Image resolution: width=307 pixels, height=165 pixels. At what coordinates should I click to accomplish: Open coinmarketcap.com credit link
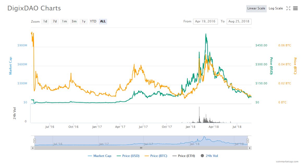tap(287, 162)
